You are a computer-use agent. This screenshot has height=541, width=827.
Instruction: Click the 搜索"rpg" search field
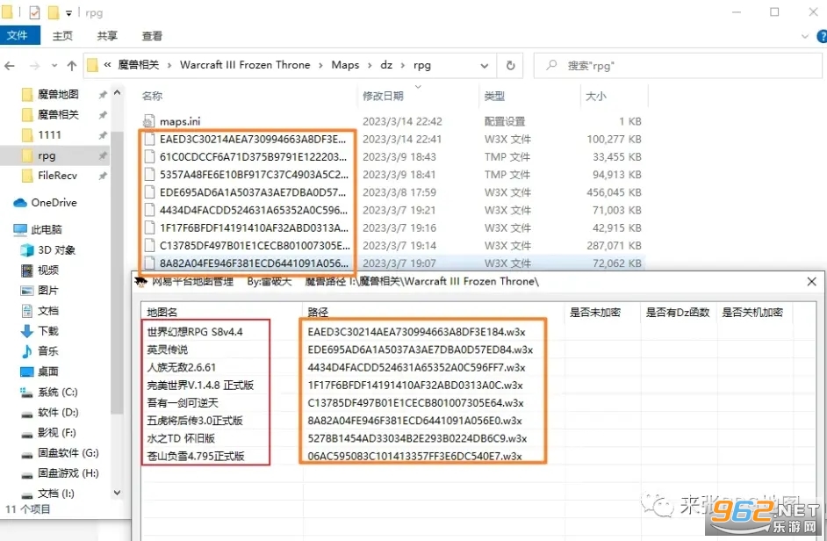pos(679,66)
